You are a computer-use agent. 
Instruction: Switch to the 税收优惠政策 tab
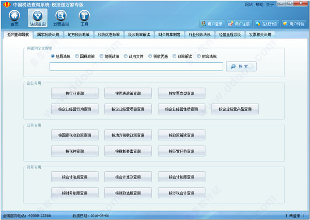(x=109, y=35)
